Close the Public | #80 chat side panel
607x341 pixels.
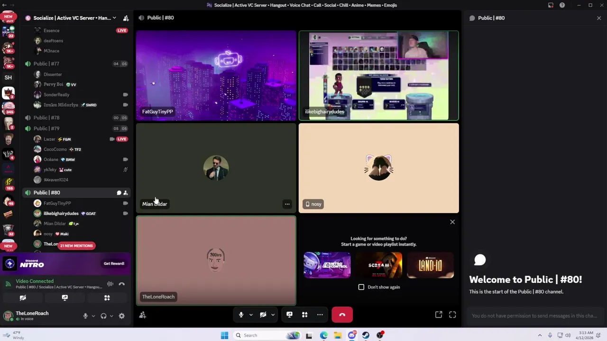[599, 18]
